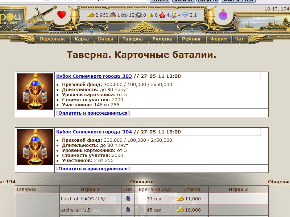Click the yellow sulfur pile icon
Viewport: 290px width, 217px height.
coord(150,15)
